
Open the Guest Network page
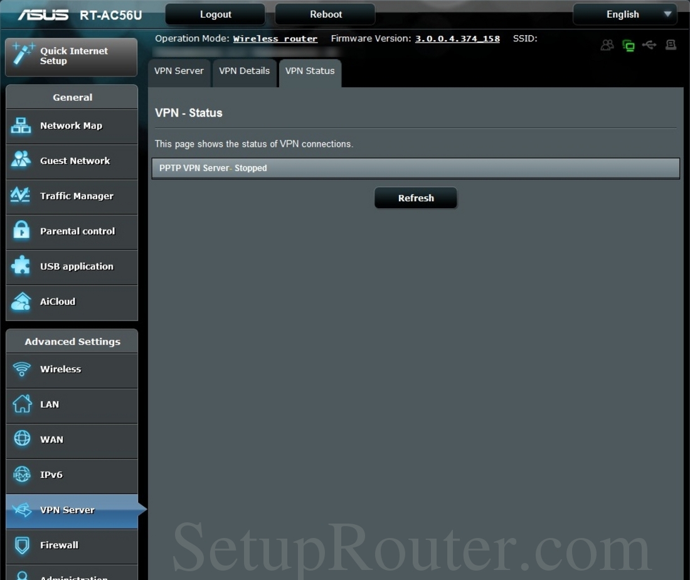72,161
